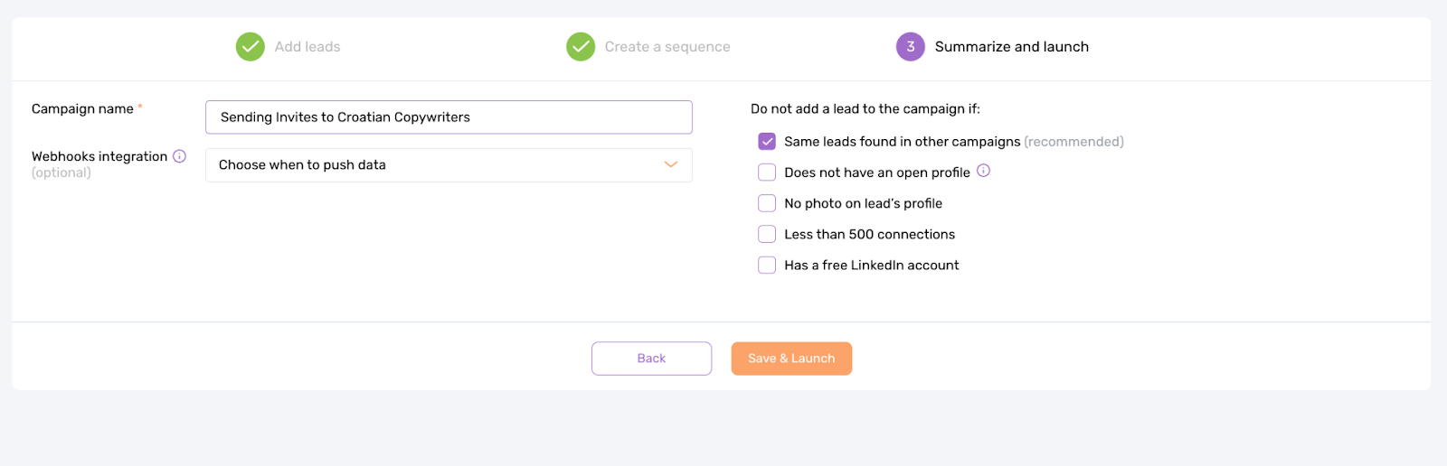This screenshot has height=466, width=1447.
Task: Go to Create a sequence step
Action: [x=667, y=47]
